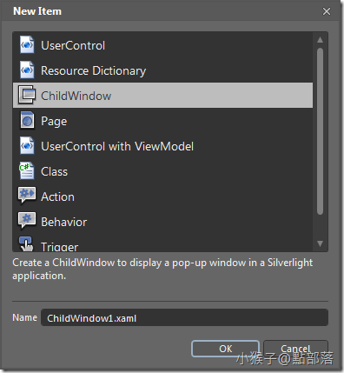Screen dimensions: 344x373
Task: Click the Behavior gear bubble icon
Action: [x=27, y=221]
